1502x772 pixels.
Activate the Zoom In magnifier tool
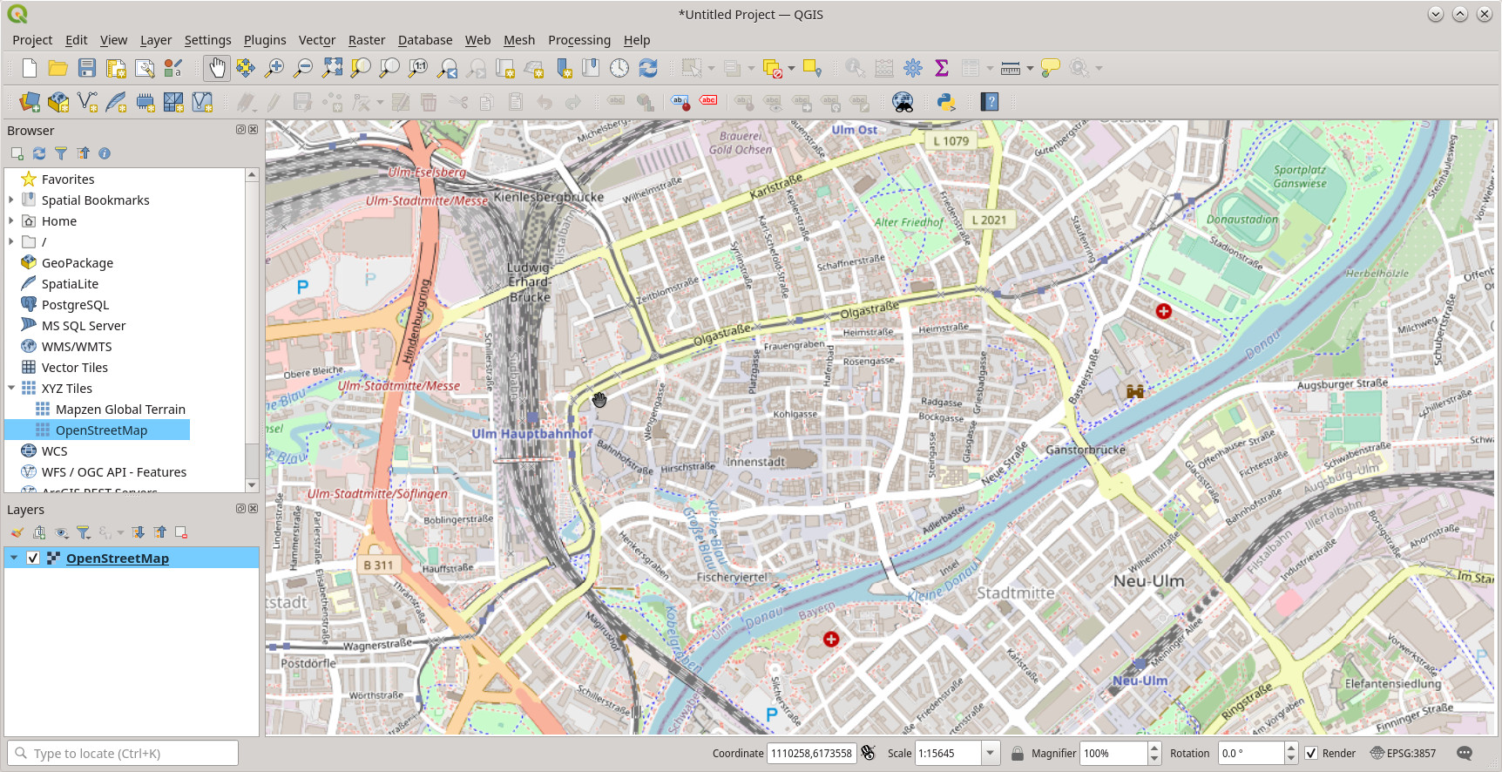tap(274, 68)
